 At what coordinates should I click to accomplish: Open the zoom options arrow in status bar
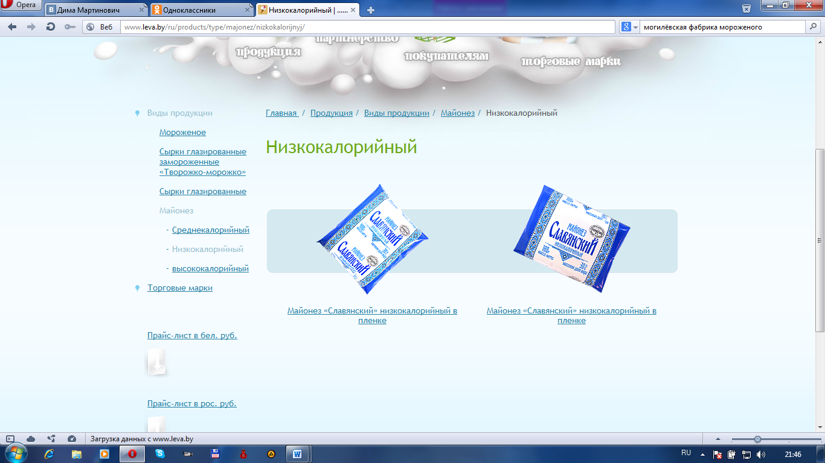click(719, 439)
